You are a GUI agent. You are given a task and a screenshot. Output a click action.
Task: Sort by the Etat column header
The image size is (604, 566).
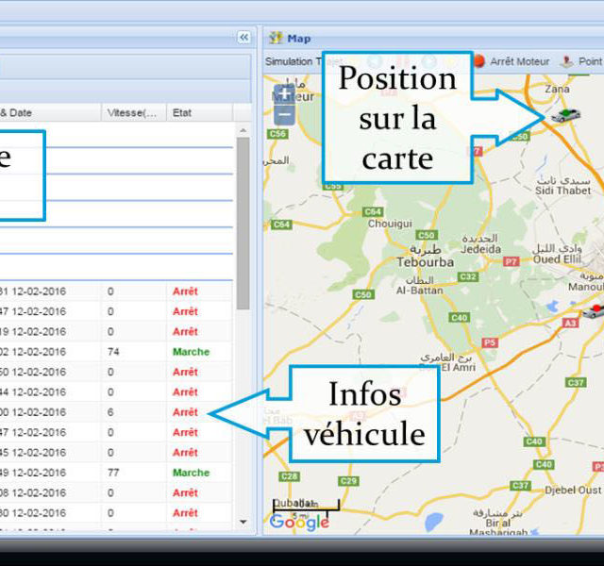point(181,112)
